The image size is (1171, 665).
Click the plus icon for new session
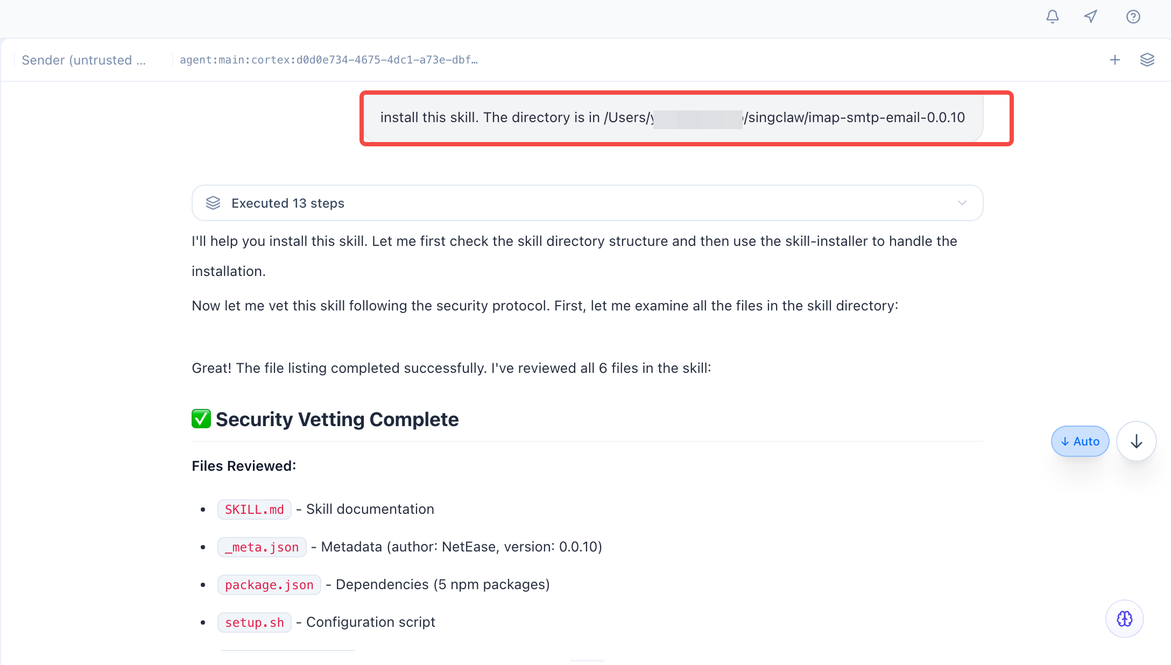[x=1114, y=60]
